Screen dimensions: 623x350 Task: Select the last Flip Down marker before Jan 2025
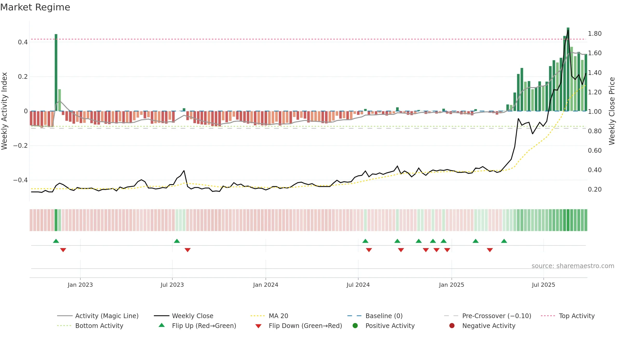point(447,250)
